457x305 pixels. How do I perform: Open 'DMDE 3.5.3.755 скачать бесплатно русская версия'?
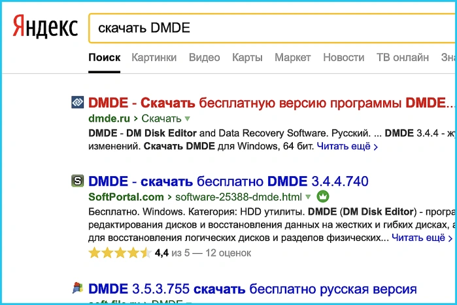(252, 289)
